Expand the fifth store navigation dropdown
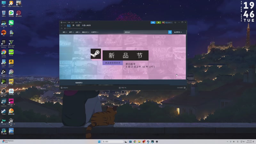256x144 pixels. click(x=95, y=32)
